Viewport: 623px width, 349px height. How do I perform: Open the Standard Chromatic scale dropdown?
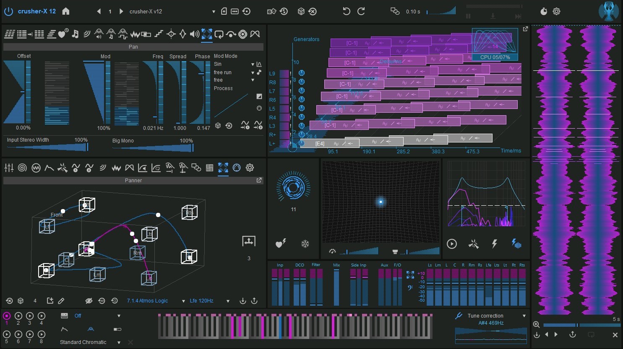(x=119, y=342)
